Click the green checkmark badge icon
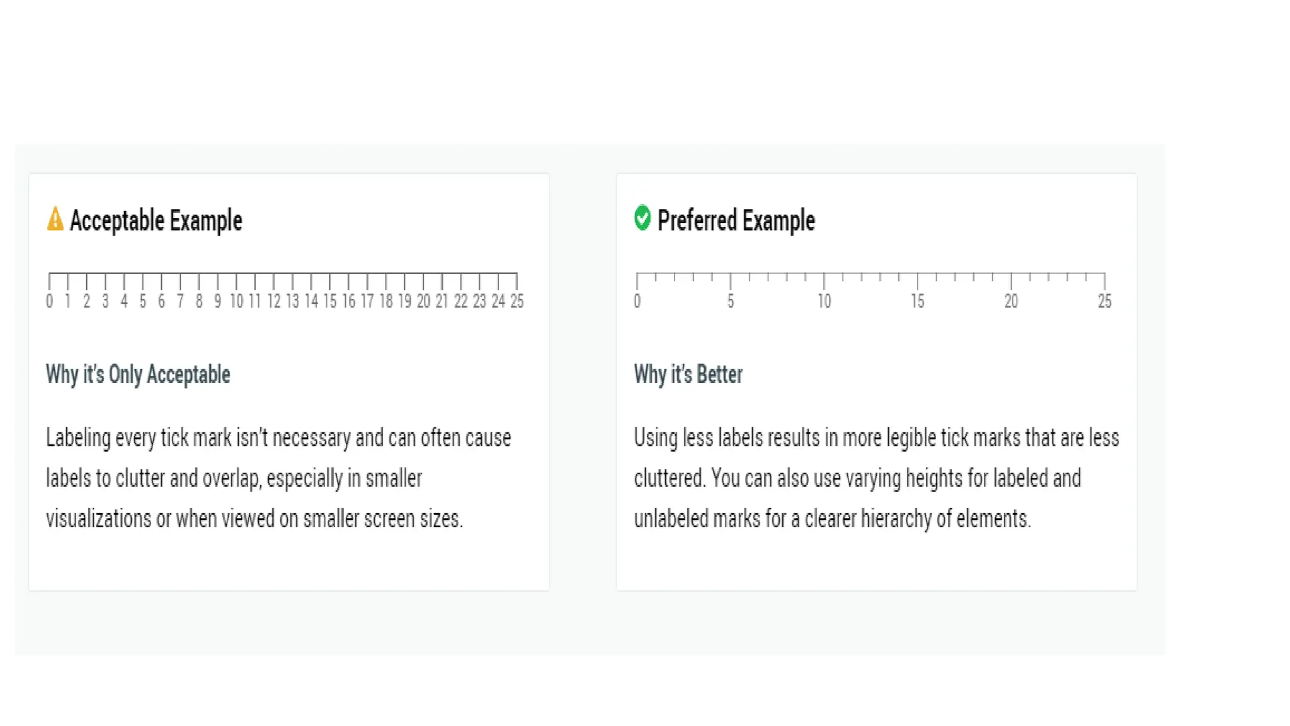This screenshot has height=726, width=1290. tap(642, 218)
